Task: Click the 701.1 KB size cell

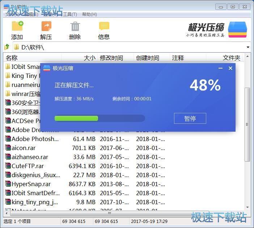Action: [84, 148]
